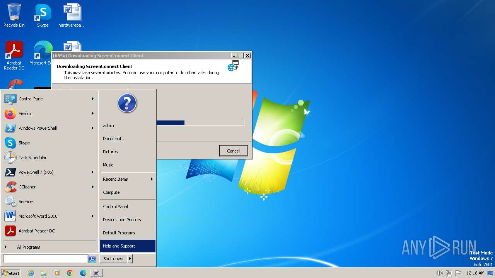Click the Microsoft Word 2010 icon

point(10,216)
